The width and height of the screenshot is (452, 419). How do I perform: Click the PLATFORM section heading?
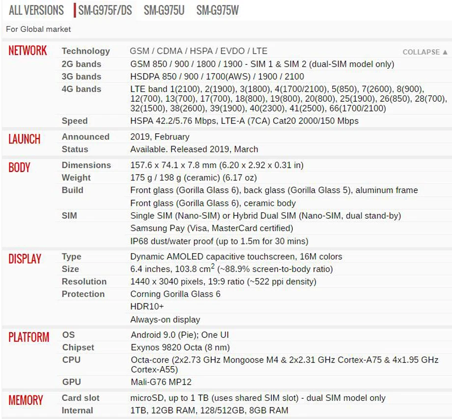(29, 337)
